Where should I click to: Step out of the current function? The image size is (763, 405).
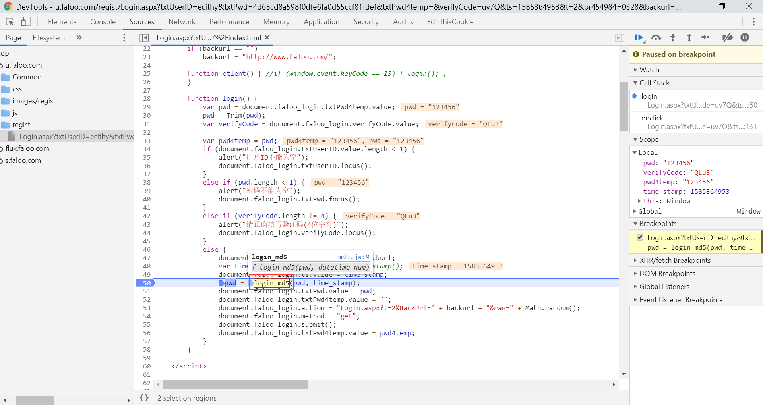(x=689, y=37)
